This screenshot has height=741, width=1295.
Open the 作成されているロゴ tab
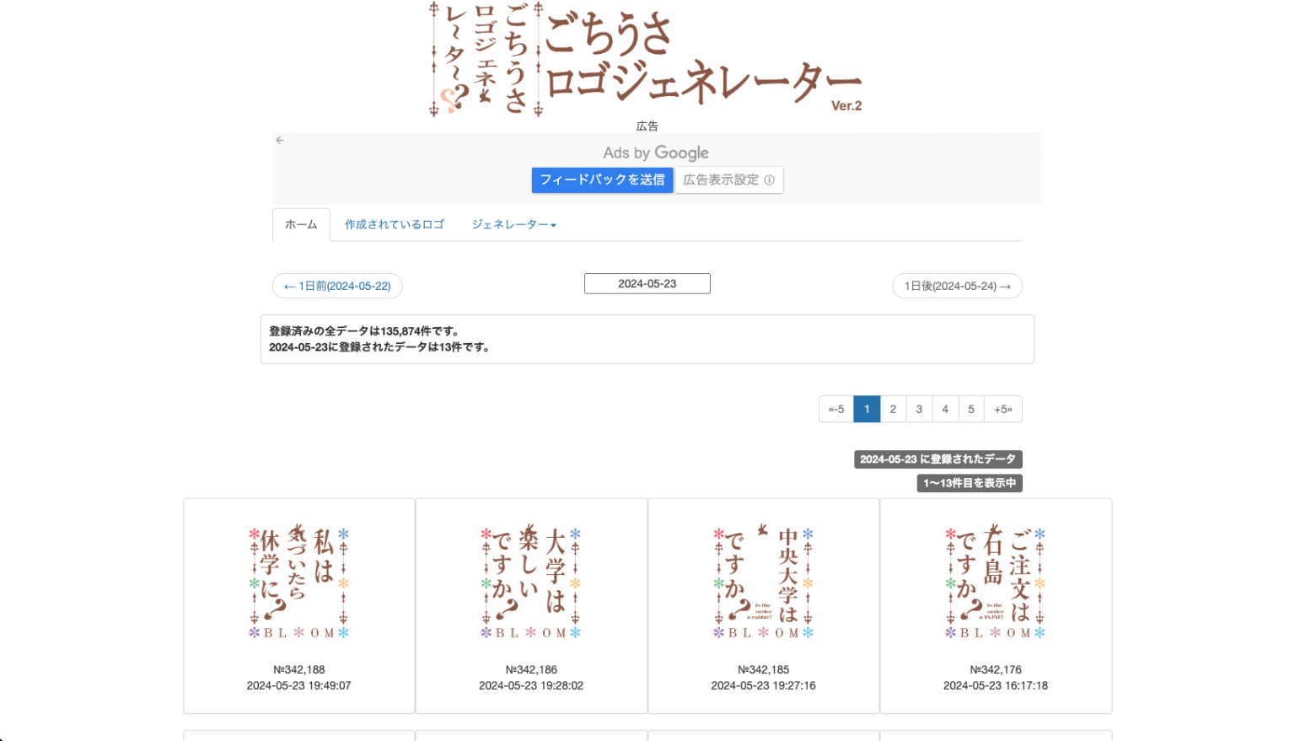(394, 225)
